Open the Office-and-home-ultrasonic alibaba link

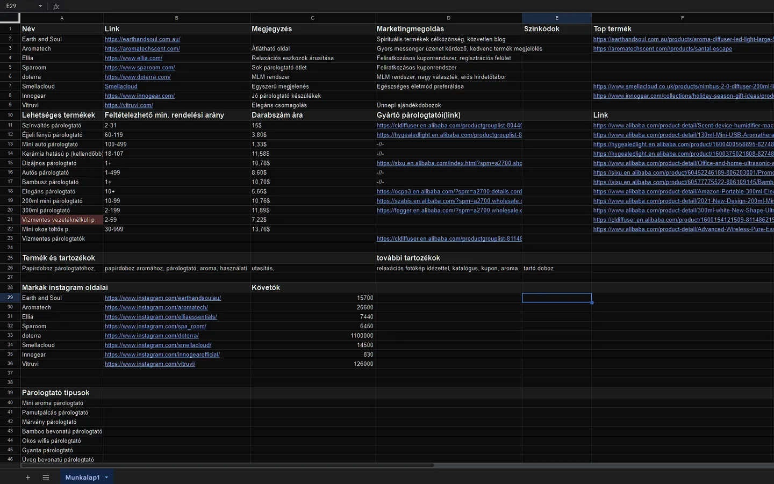[683, 163]
